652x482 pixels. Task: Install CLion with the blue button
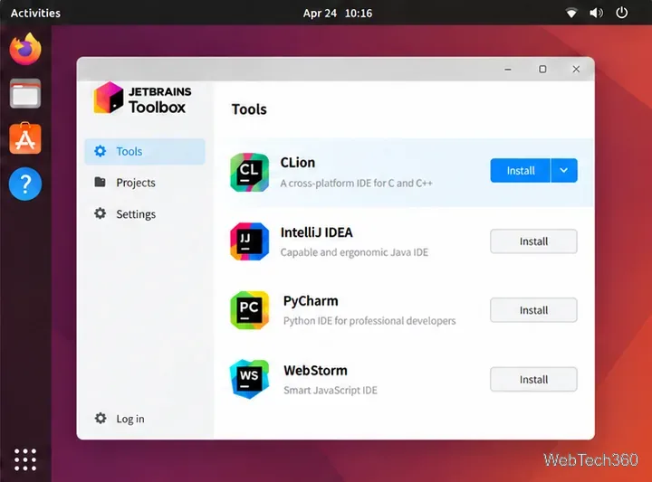click(520, 170)
